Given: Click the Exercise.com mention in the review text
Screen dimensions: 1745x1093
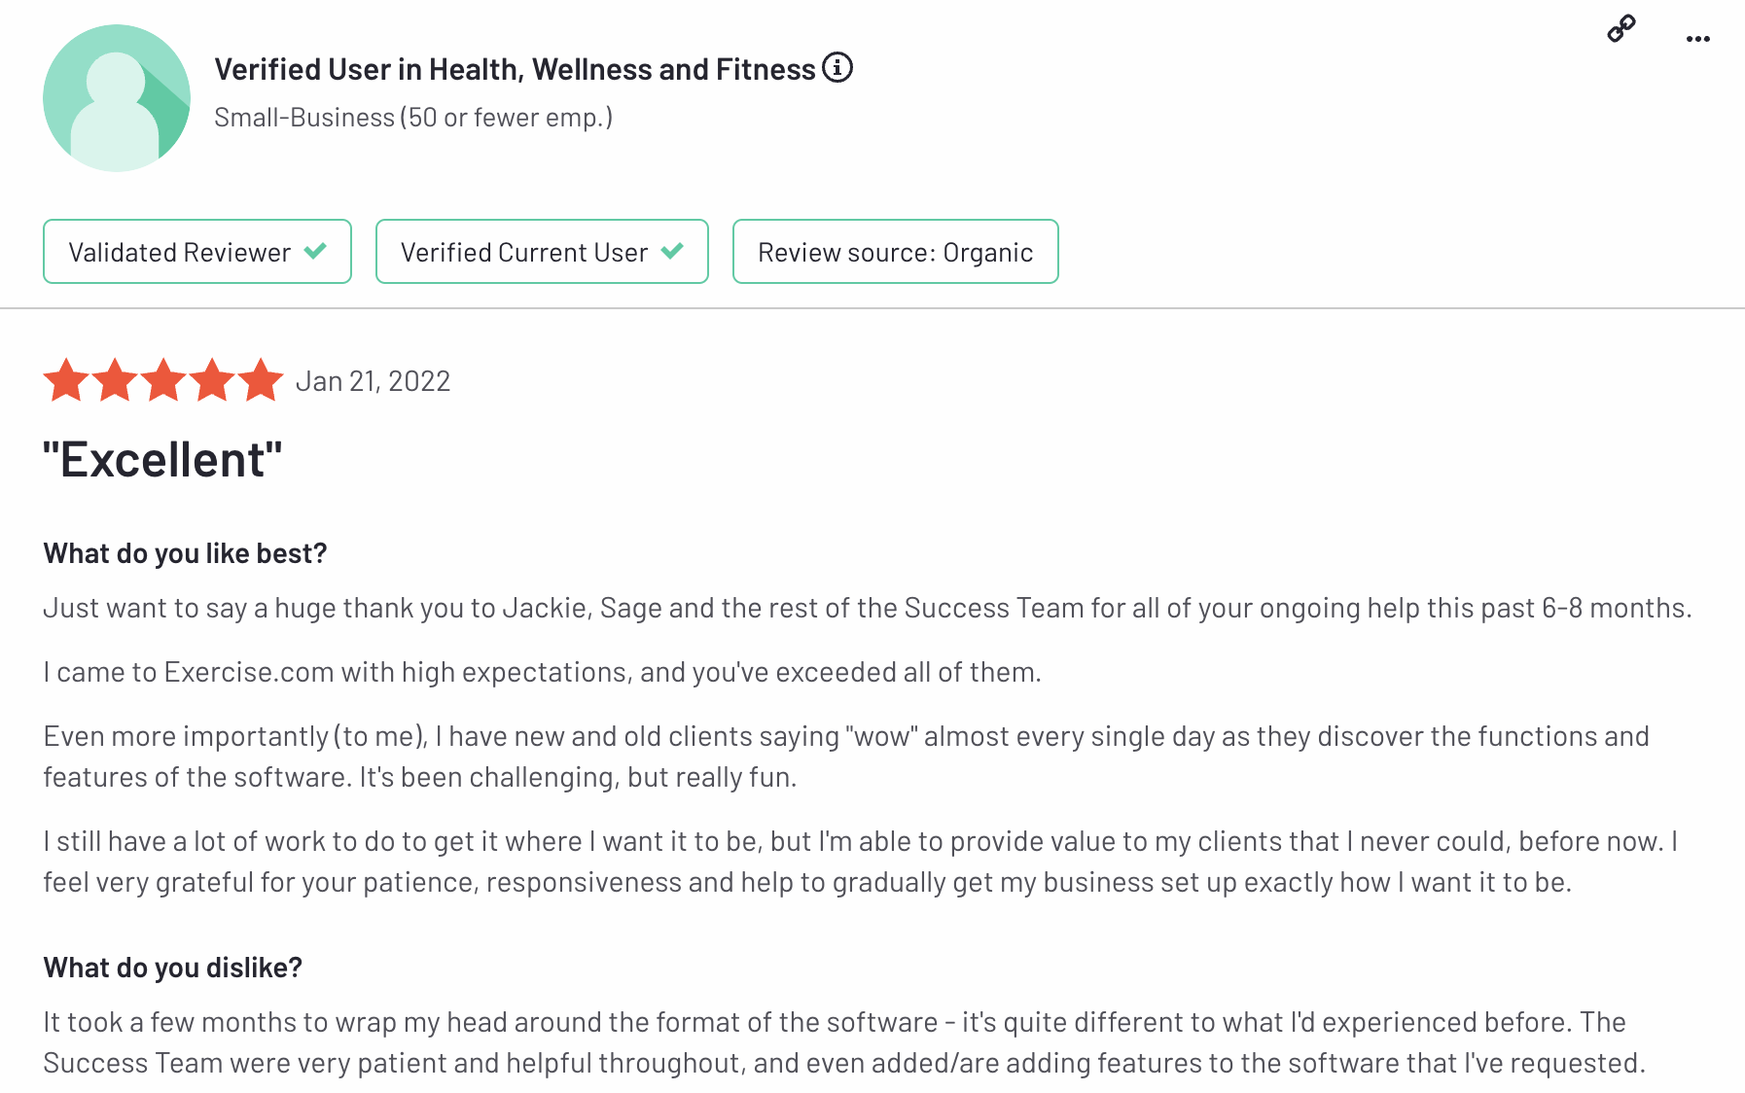Looking at the screenshot, I should tap(248, 671).
